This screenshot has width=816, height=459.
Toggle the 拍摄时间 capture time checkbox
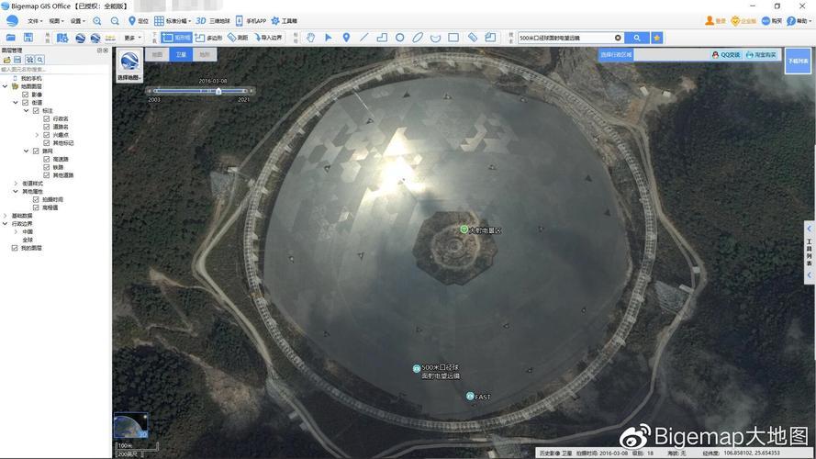[36, 199]
